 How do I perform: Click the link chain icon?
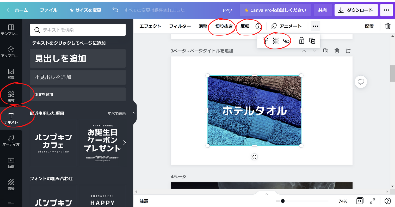point(286,41)
